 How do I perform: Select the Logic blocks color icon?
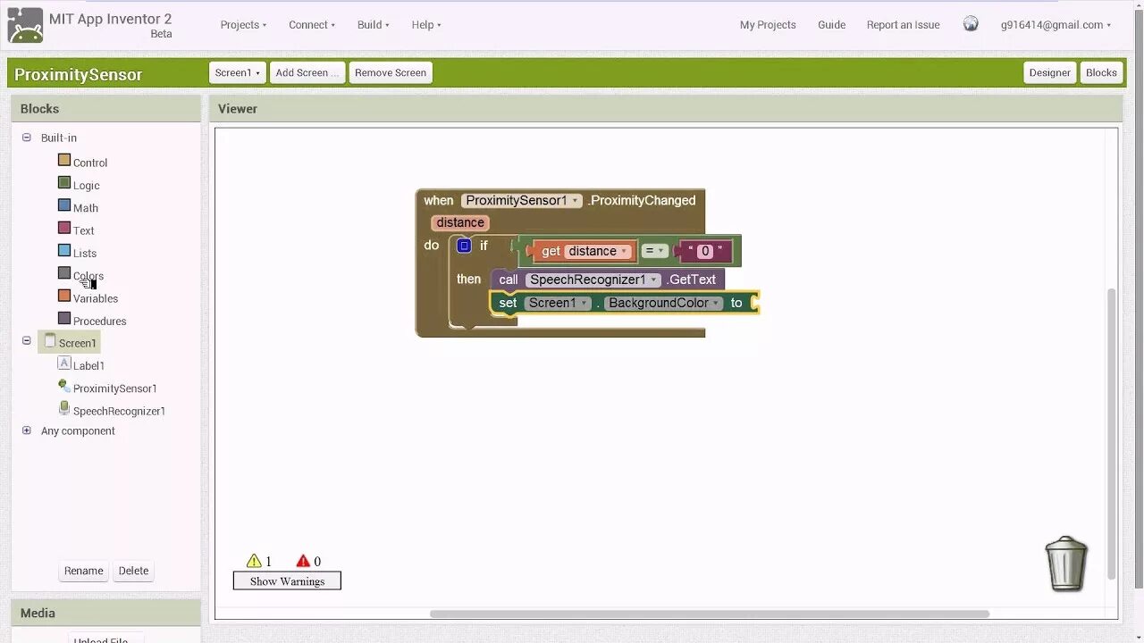coord(64,182)
